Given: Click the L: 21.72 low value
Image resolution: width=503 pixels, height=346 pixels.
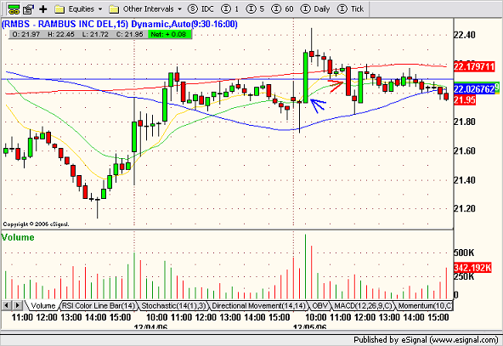Looking at the screenshot, I should tap(95, 34).
